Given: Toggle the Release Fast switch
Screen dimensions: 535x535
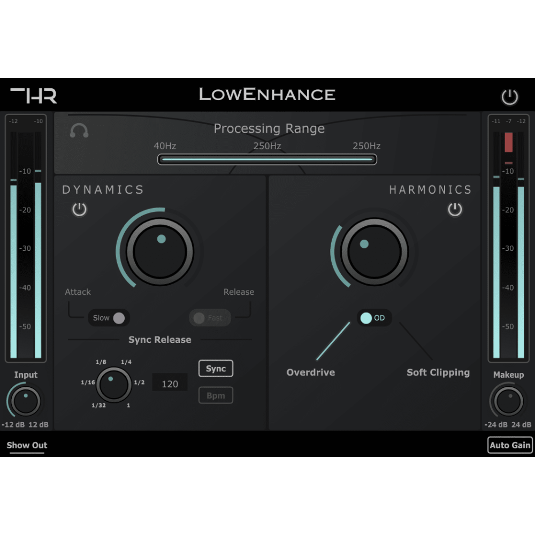Looking at the screenshot, I should click(210, 318).
